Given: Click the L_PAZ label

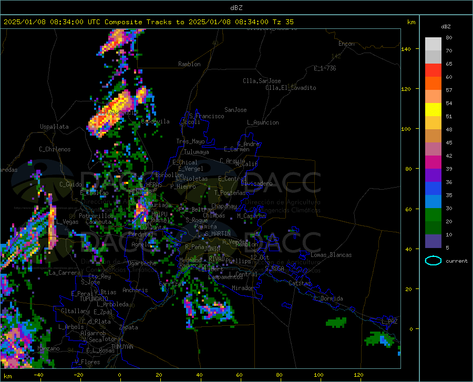Looking at the screenshot, I should pyautogui.click(x=389, y=322).
